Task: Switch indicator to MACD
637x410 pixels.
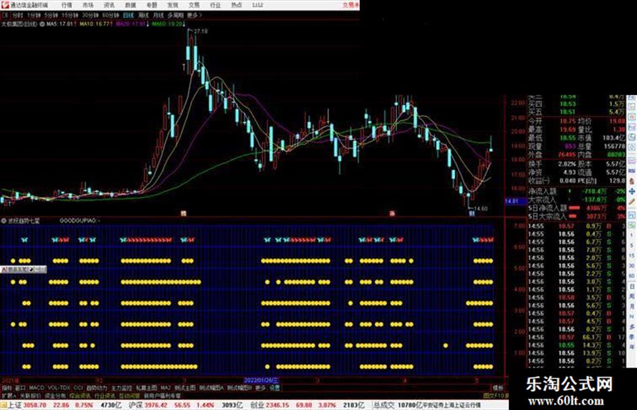Action: (x=36, y=388)
